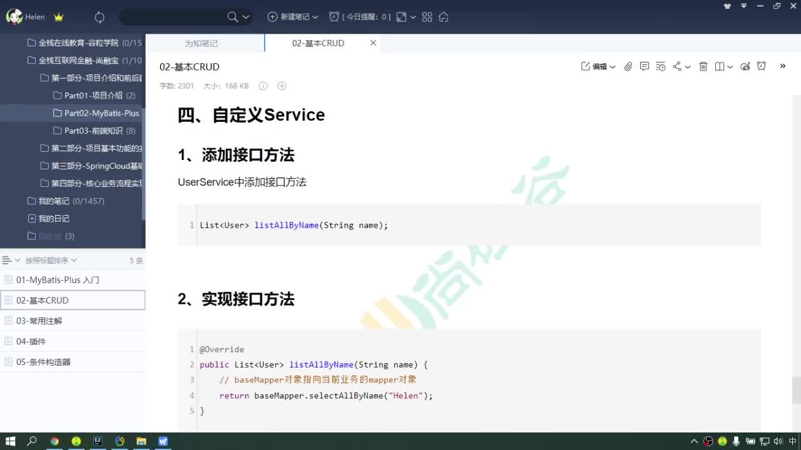Click the fullscreen expand icon in top bar
This screenshot has height=450, width=801.
[x=402, y=17]
